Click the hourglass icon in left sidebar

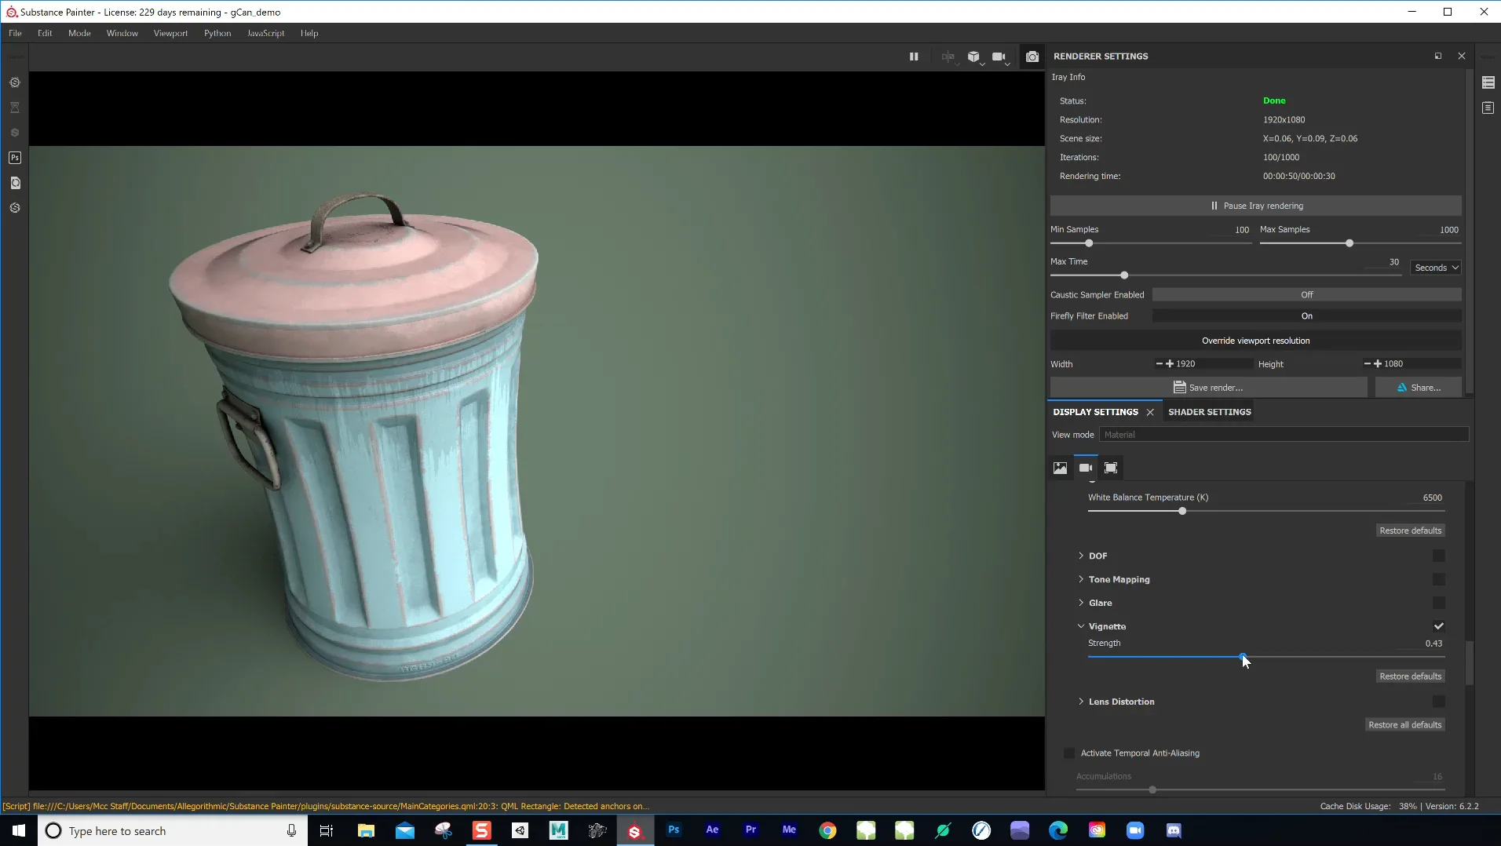15,108
